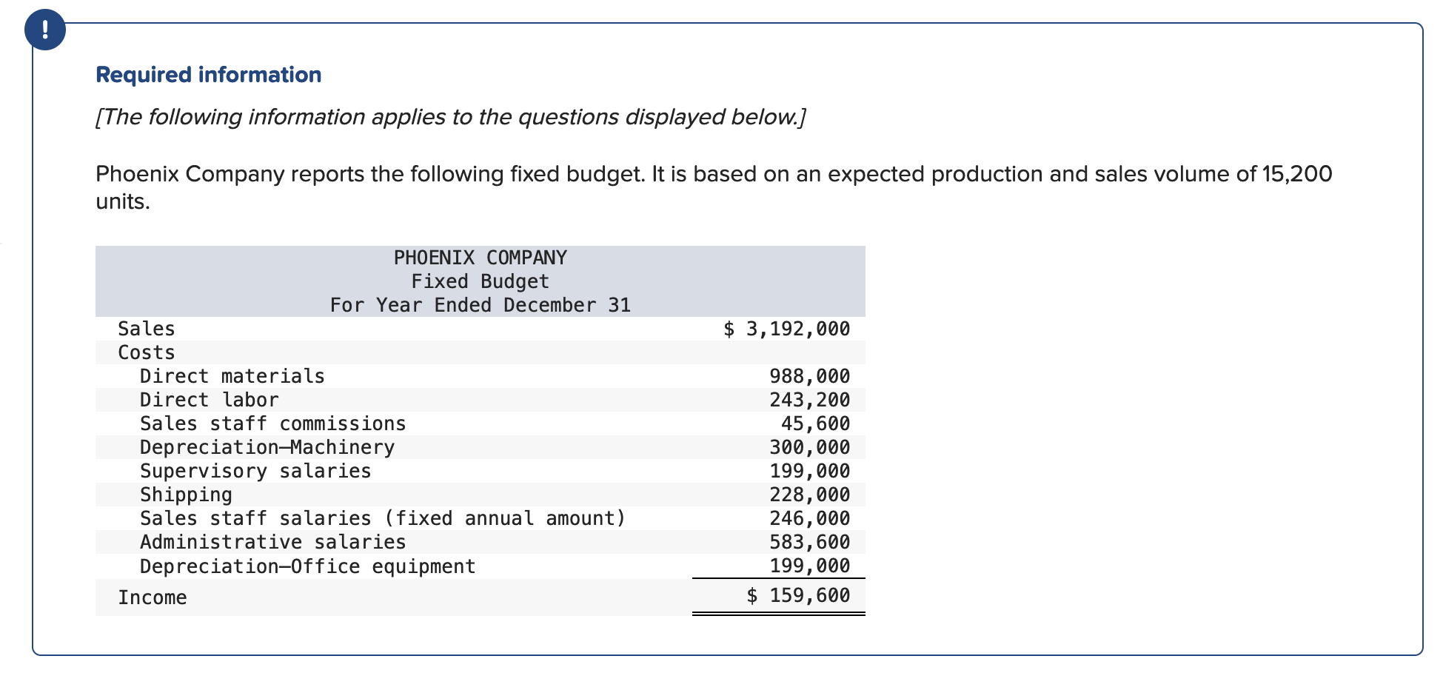This screenshot has height=673, width=1443.
Task: Click the 'Fixed Budget' table subtitle
Action: [480, 281]
